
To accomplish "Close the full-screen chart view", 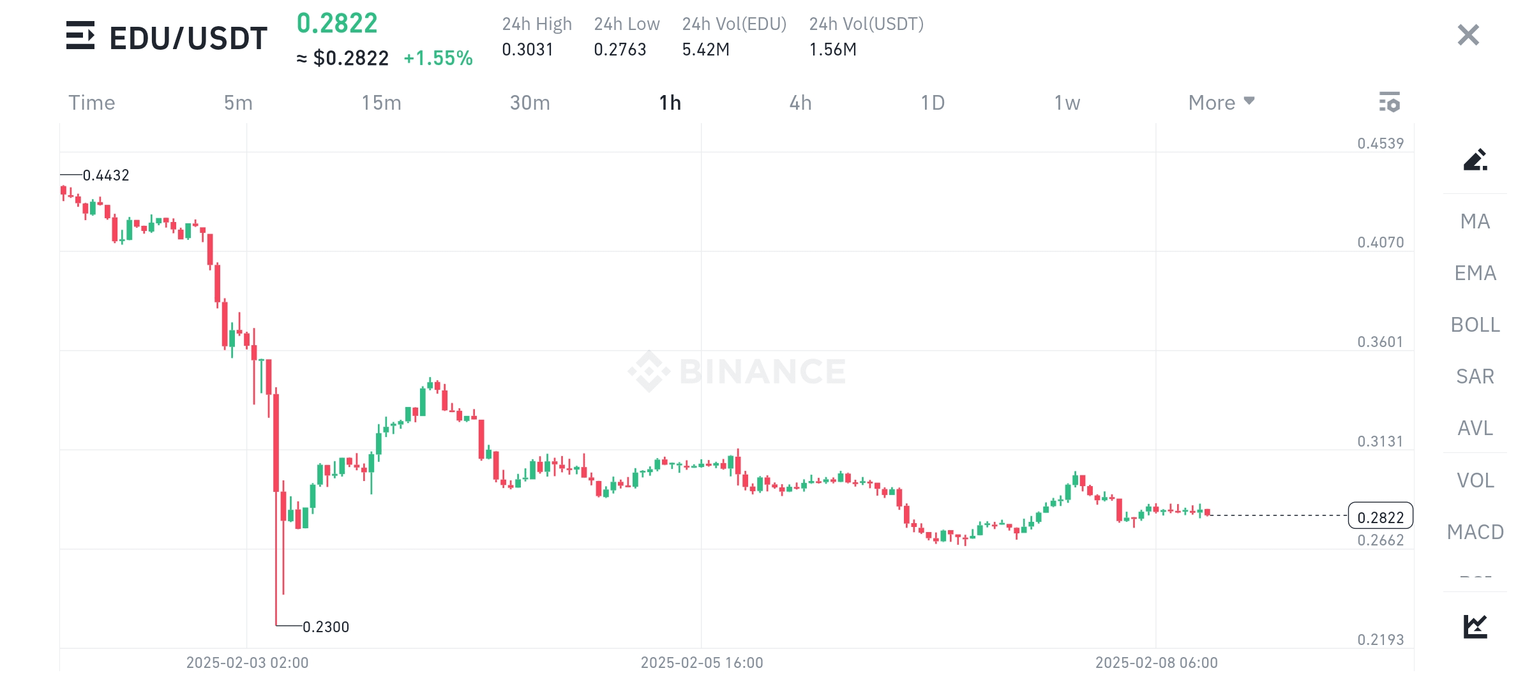I will tap(1468, 35).
